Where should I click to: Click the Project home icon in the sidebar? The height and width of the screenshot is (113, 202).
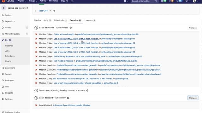[x=3, y=15]
